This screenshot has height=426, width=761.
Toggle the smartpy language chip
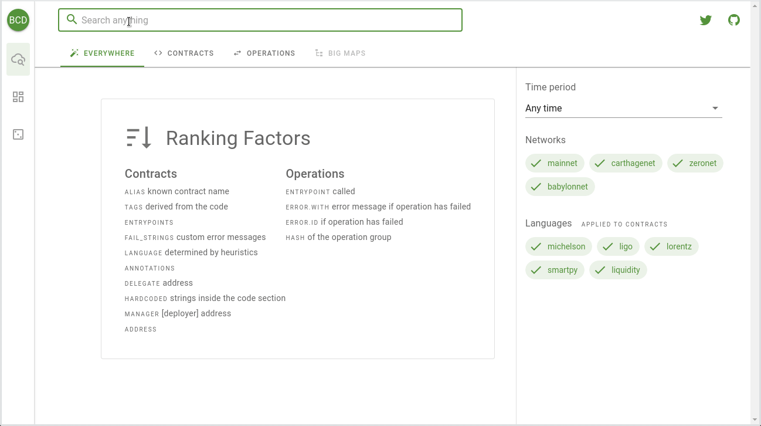pos(555,270)
